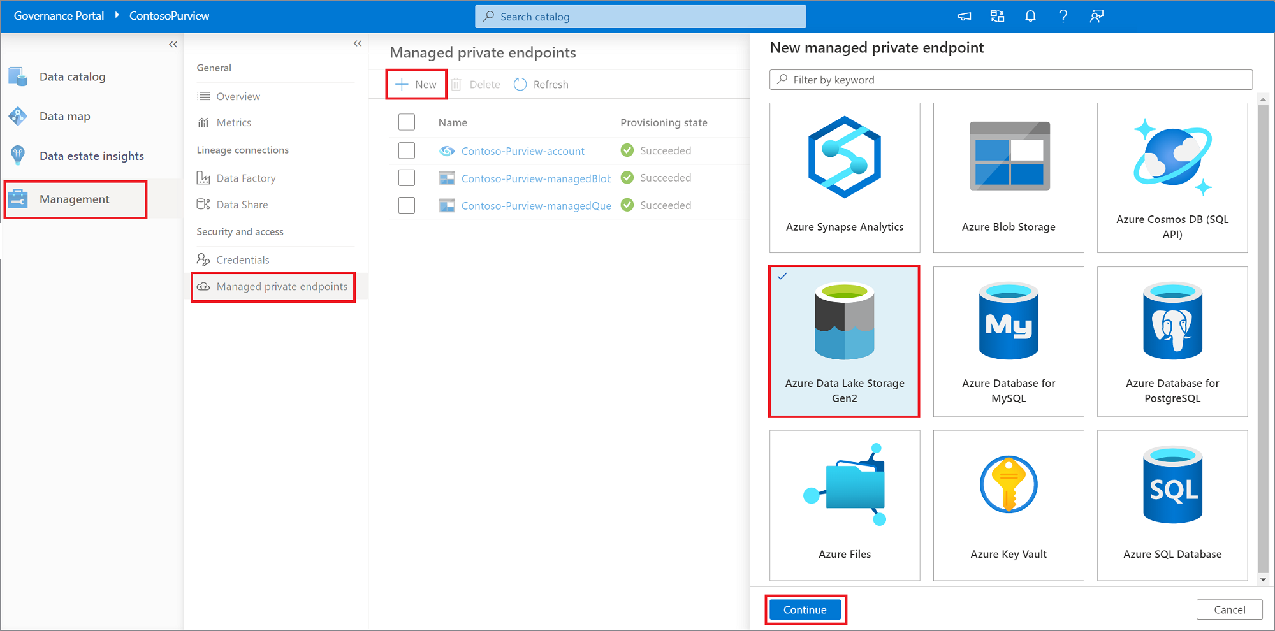Click the Search catalog box
This screenshot has height=631, width=1275.
(641, 17)
